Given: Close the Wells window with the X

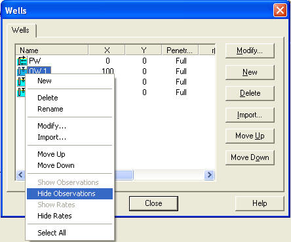Looking at the screenshot, I should coord(280,10).
